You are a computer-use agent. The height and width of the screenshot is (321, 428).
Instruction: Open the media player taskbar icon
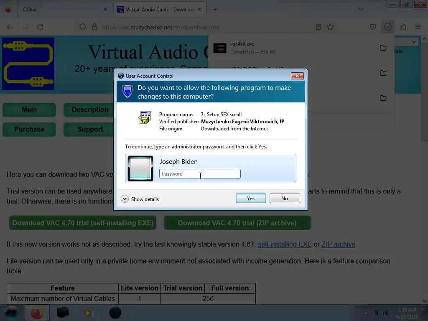(x=88, y=313)
